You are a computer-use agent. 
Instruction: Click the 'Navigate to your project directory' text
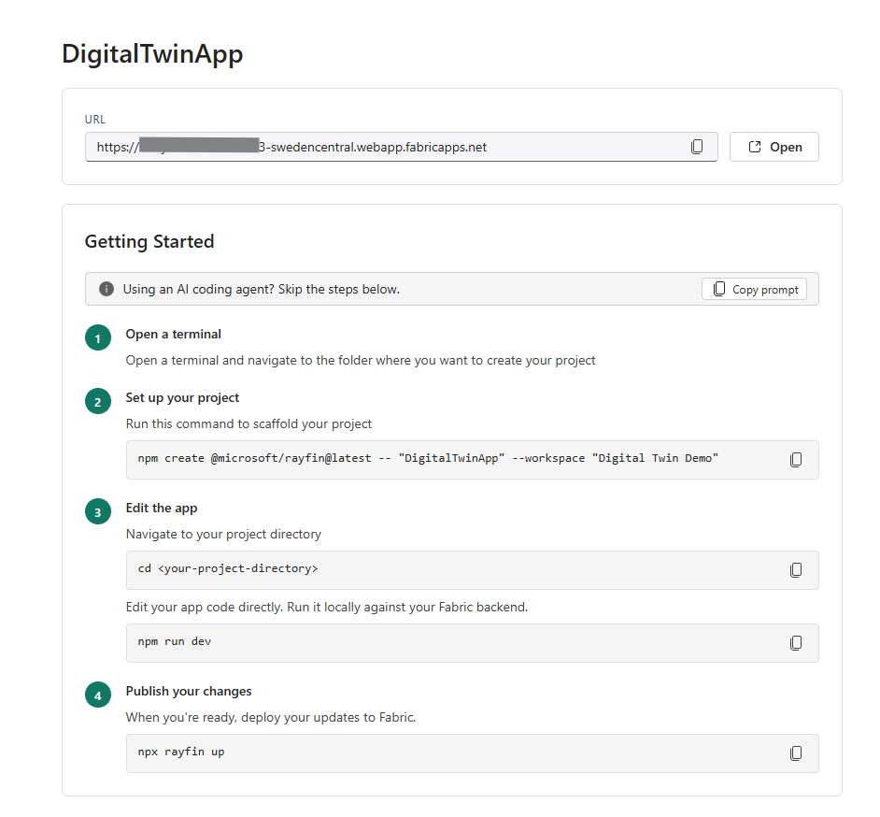point(223,534)
